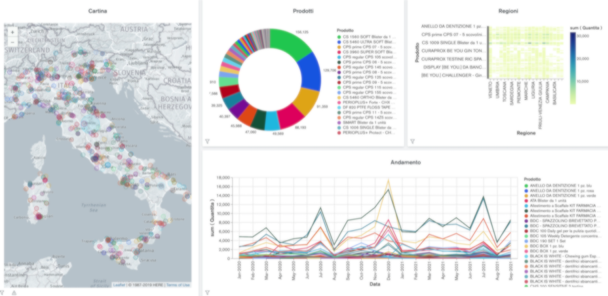
Task: Click the sum(Quantita) color scale bar
Action: (x=573, y=68)
